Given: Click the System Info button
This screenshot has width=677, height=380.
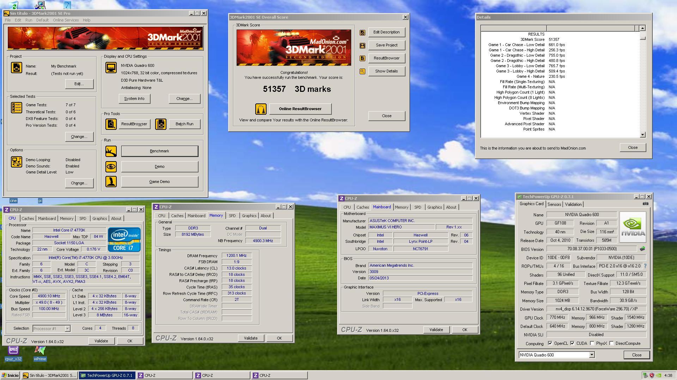Looking at the screenshot, I should click(134, 99).
